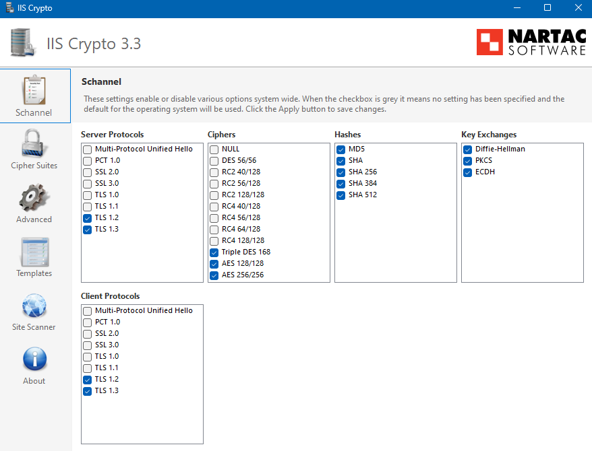Uncheck Diffie-Hellman key exchange

point(467,149)
